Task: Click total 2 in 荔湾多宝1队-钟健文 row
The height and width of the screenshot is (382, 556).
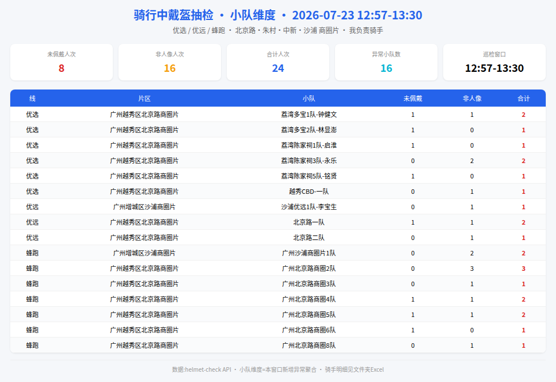Action: (x=524, y=115)
